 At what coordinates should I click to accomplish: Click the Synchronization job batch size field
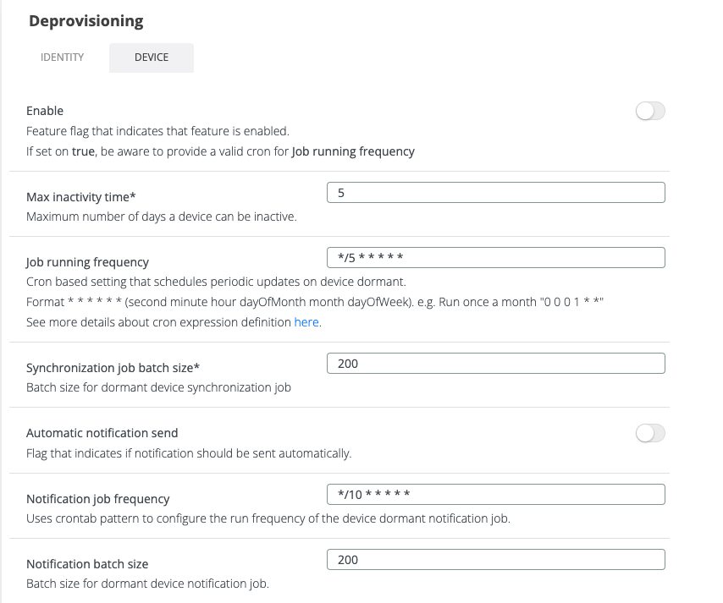[x=495, y=364]
